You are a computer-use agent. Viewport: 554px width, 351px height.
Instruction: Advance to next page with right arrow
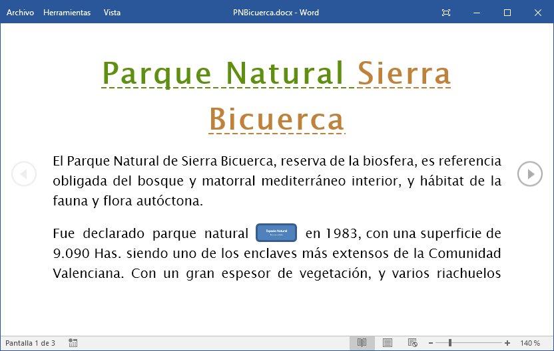pyautogui.click(x=530, y=174)
